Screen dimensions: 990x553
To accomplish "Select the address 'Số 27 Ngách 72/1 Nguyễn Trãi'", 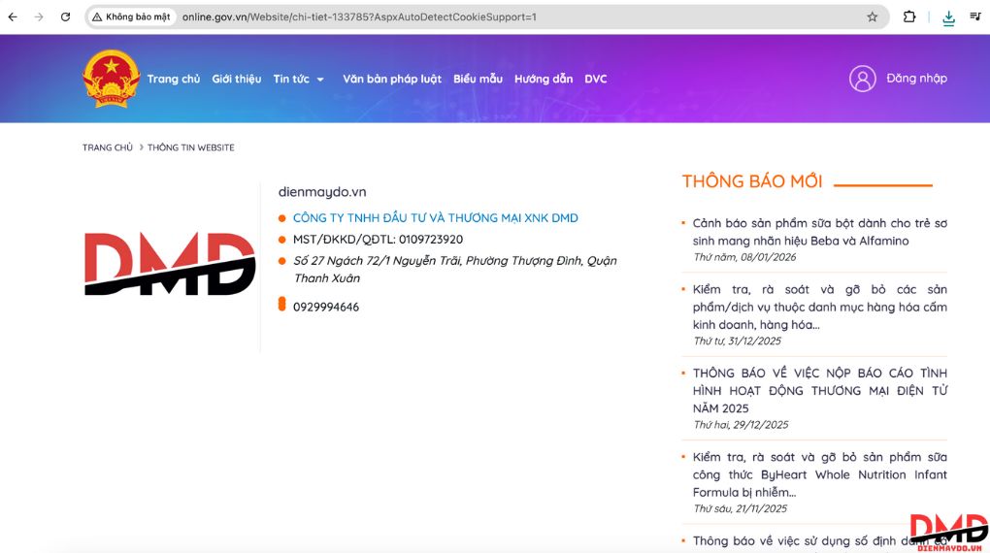I will tap(454, 270).
